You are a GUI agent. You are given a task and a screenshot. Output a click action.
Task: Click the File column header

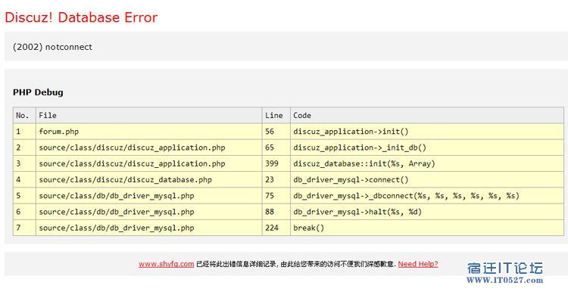point(149,116)
